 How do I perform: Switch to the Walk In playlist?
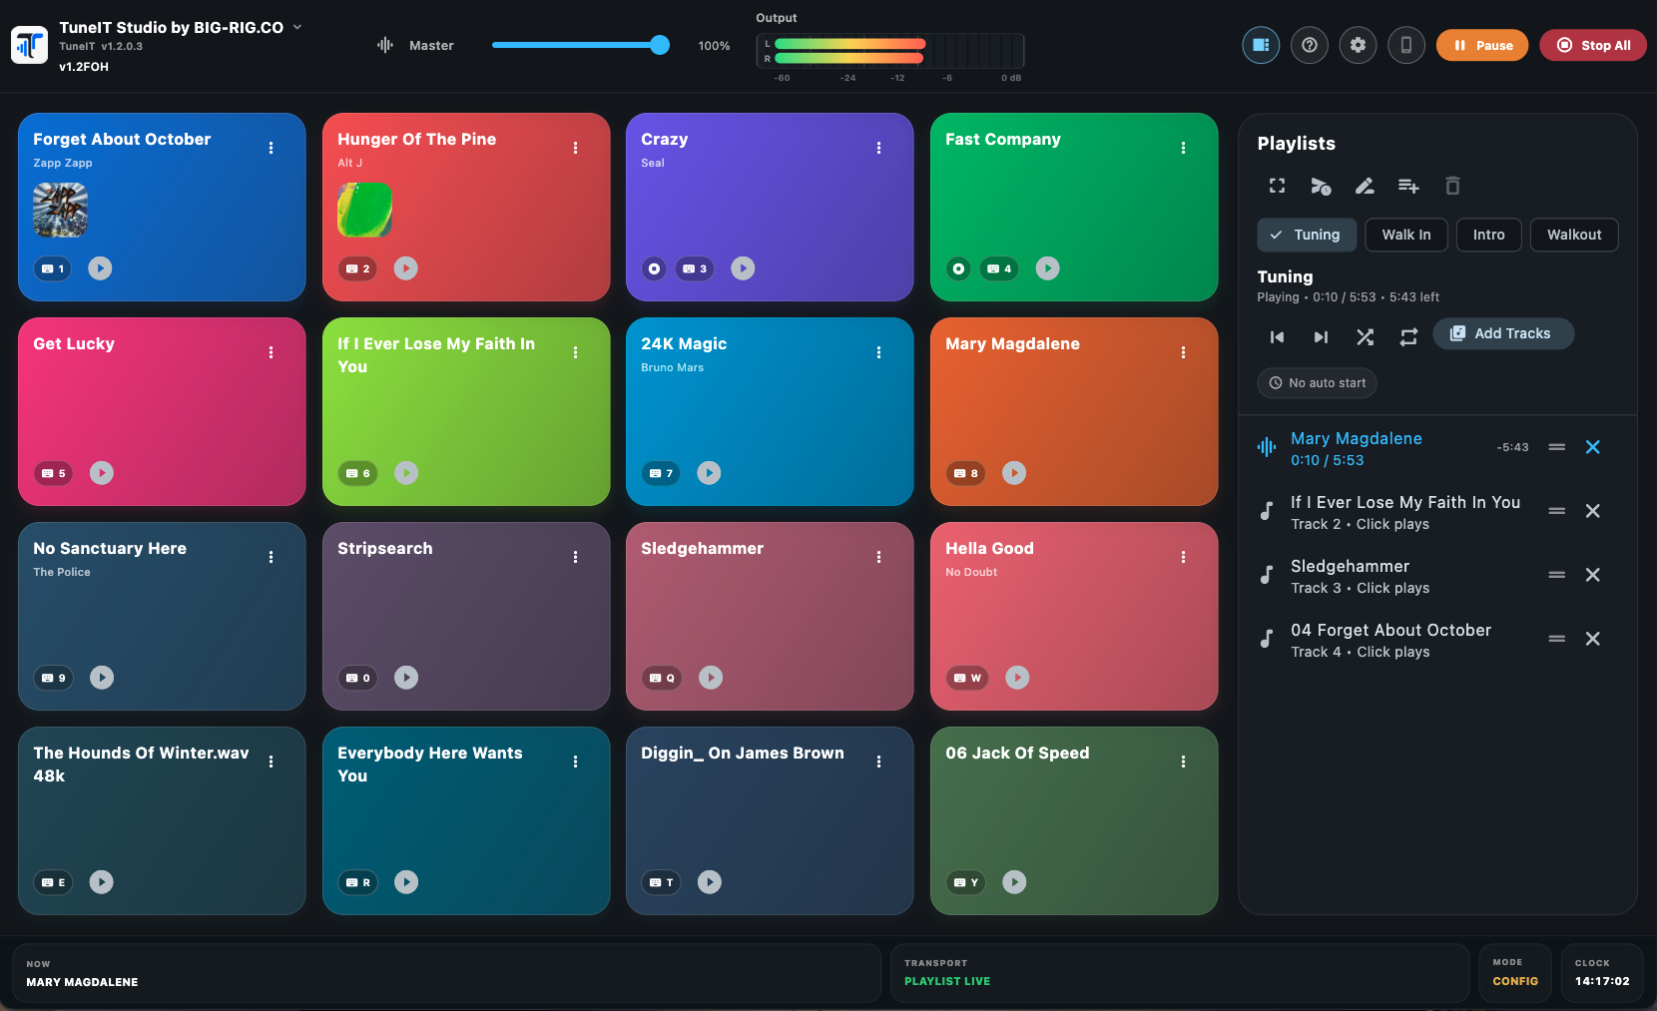click(1406, 235)
